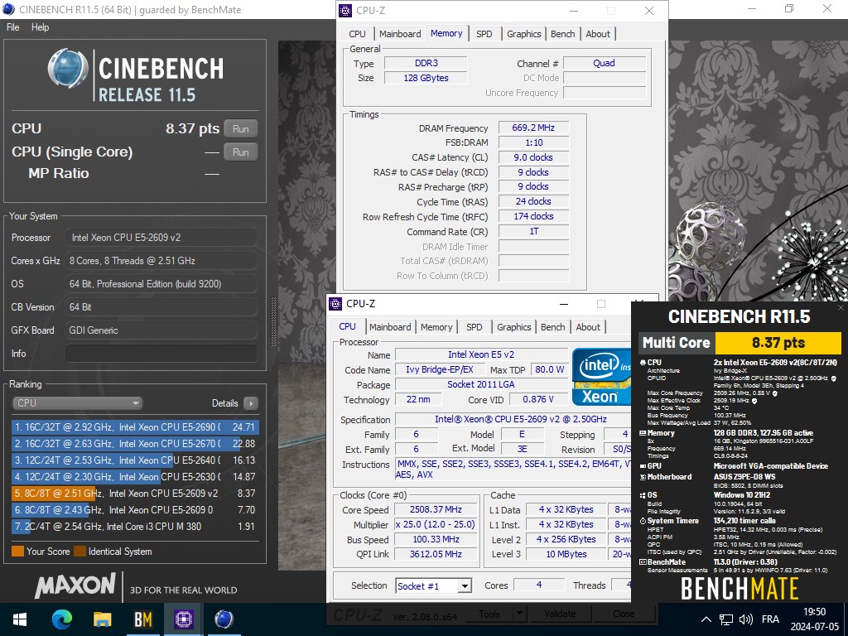
Task: Select ranking entry E5-2670 with 22.88
Action: click(x=135, y=444)
